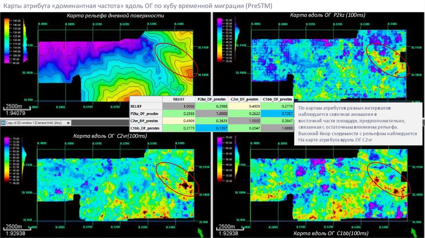Screen dimensions: 425x238
Task: Select the C1bb_DF_prestm row header
Action: pyautogui.click(x=146, y=128)
